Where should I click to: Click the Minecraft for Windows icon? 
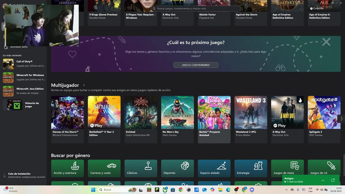[x=8, y=78]
